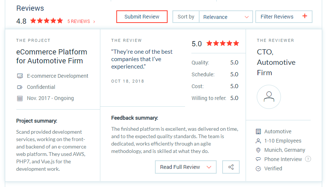Open the 5 REVIEWS link
The height and width of the screenshot is (187, 327).
[x=81, y=21]
